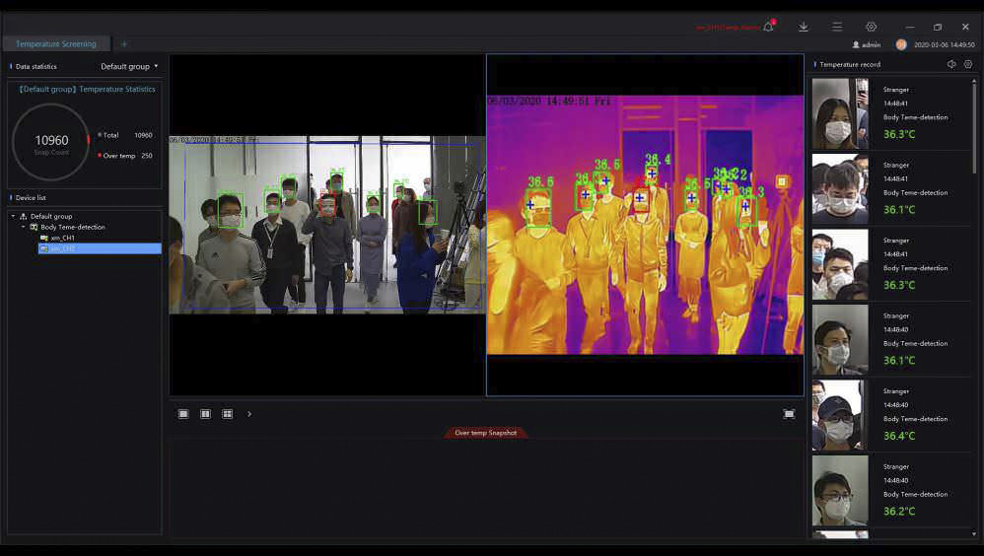
Task: Toggle Temperature record alarm sound
Action: [951, 64]
